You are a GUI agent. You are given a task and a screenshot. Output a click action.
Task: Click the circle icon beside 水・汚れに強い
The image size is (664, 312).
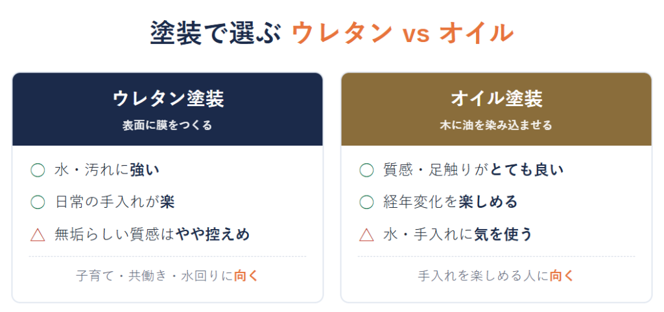(38, 170)
